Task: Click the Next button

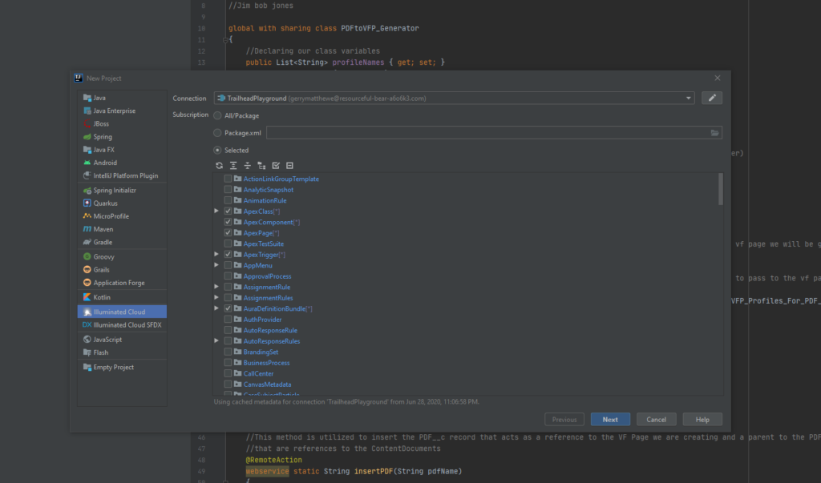Action: tap(610, 419)
